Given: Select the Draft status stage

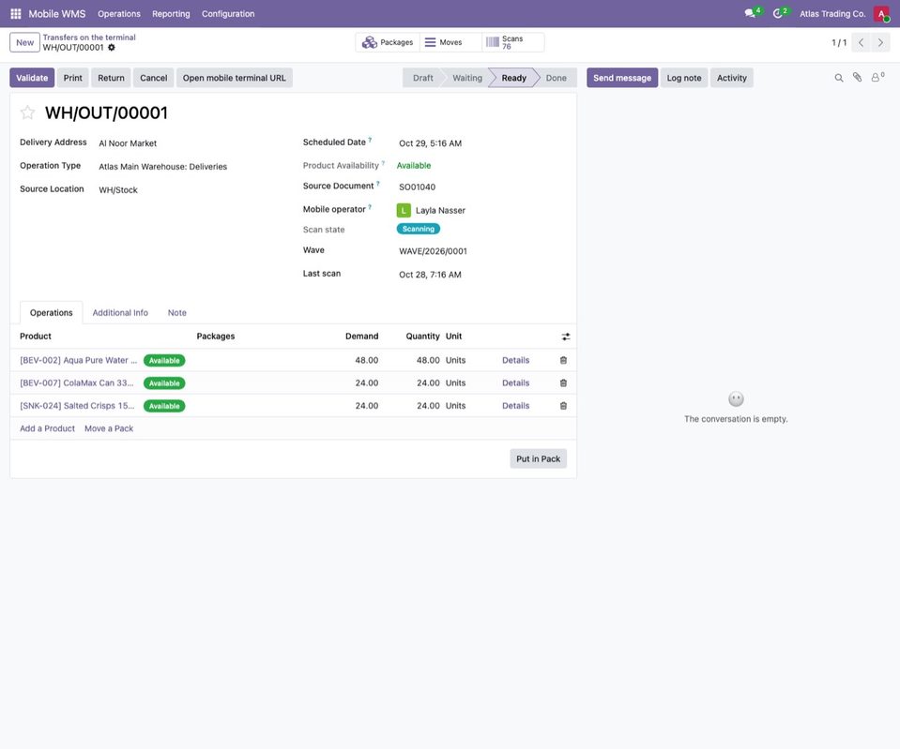Looking at the screenshot, I should (x=423, y=78).
